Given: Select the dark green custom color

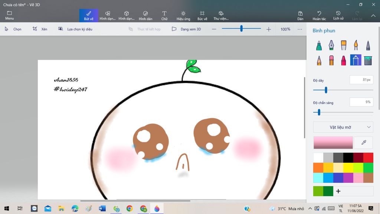Looking at the screenshot, I should click(x=328, y=191).
